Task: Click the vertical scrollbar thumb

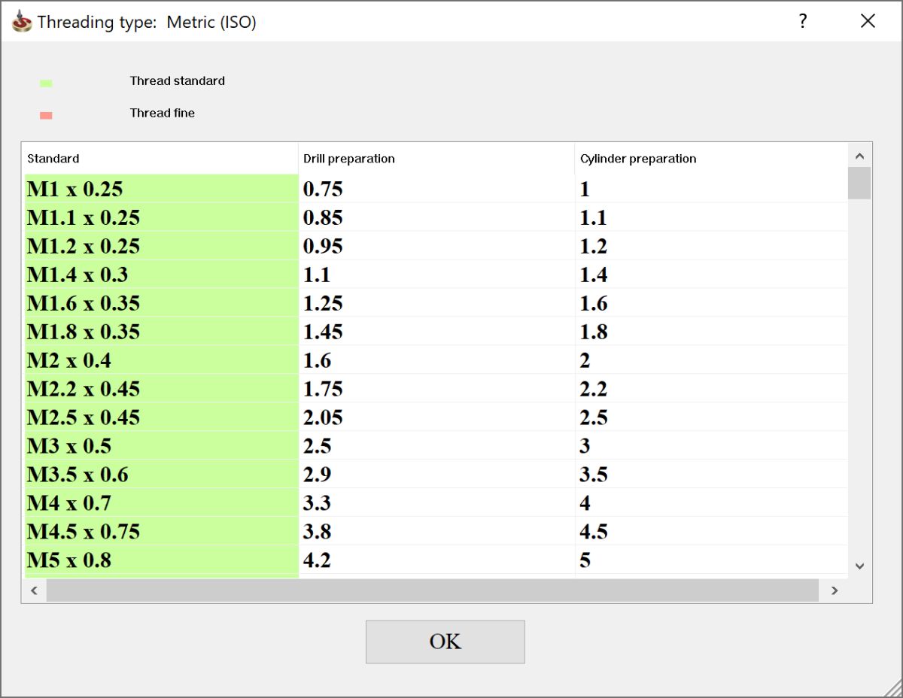Action: click(859, 183)
